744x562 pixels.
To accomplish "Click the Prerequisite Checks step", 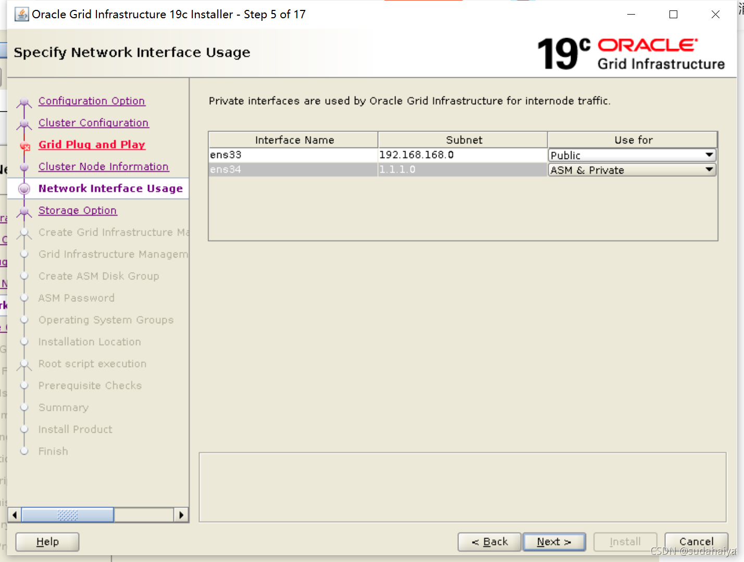I will [x=90, y=386].
